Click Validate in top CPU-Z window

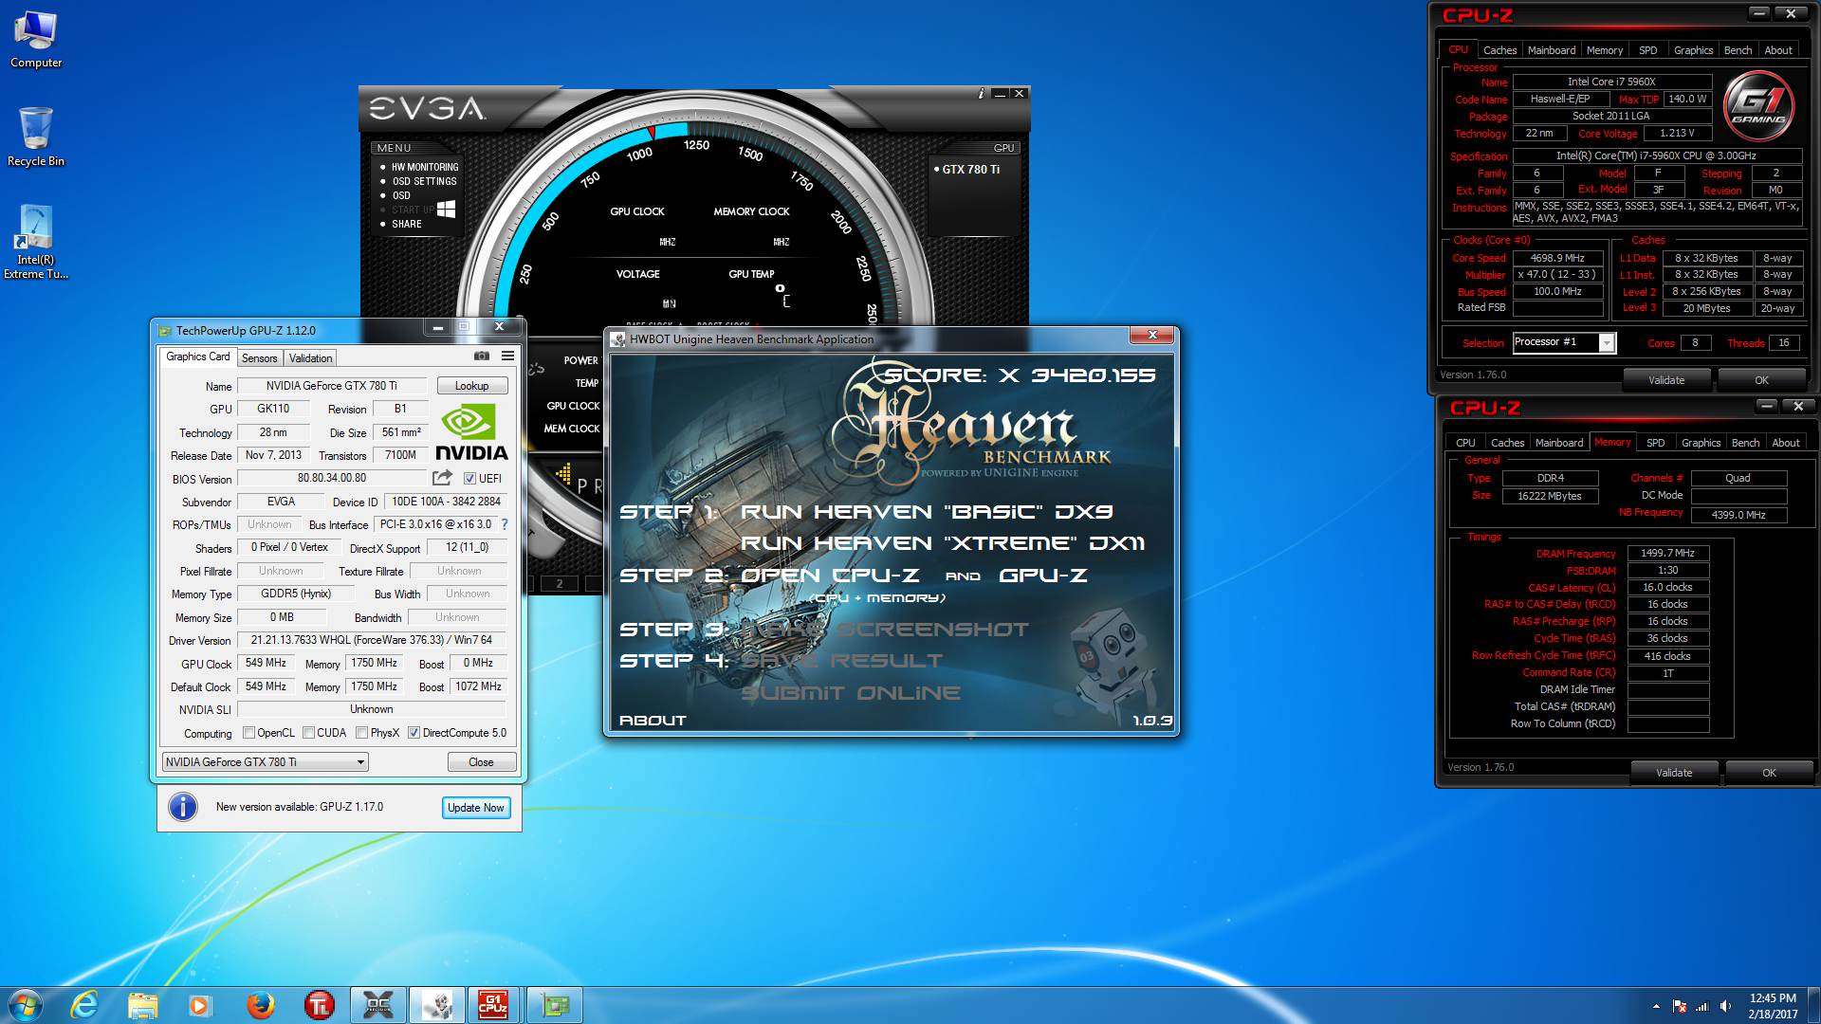pos(1666,380)
